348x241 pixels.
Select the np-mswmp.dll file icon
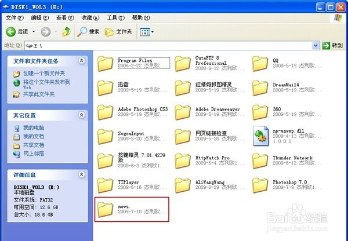pyautogui.click(x=261, y=136)
